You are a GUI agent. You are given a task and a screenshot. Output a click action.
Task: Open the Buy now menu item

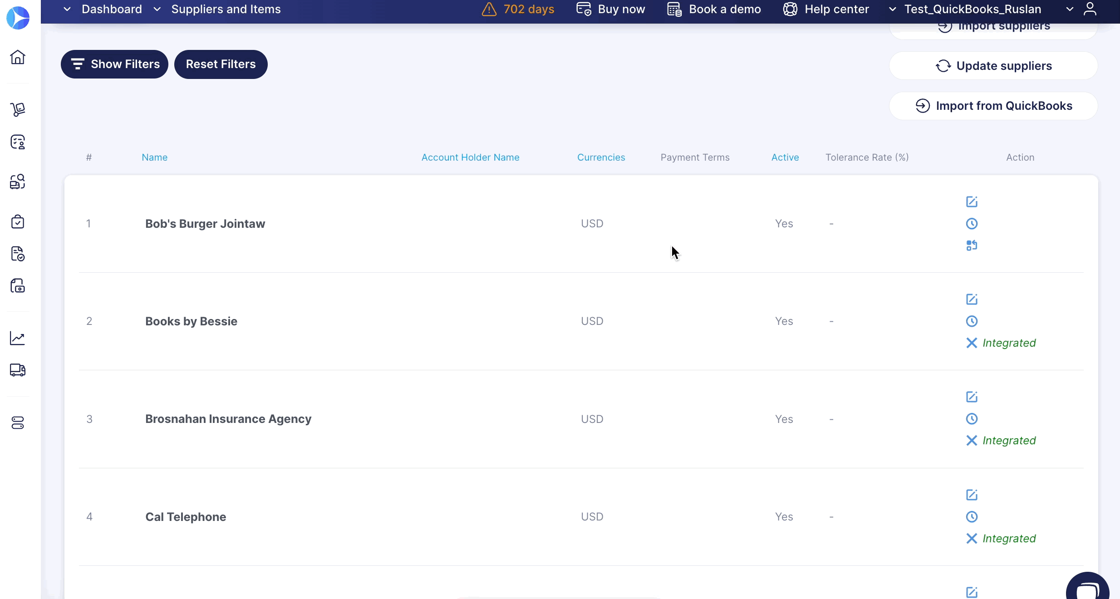610,9
